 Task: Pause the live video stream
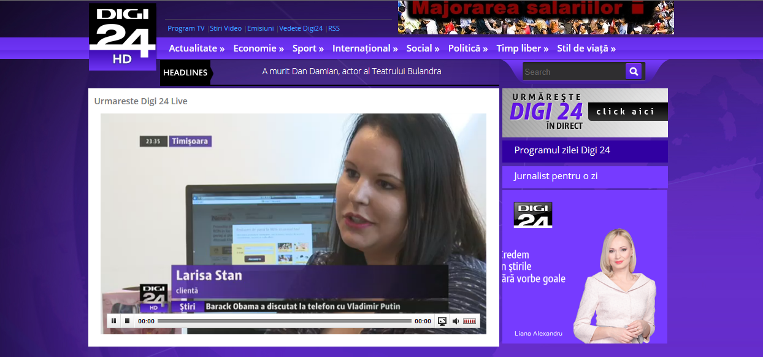pos(113,320)
